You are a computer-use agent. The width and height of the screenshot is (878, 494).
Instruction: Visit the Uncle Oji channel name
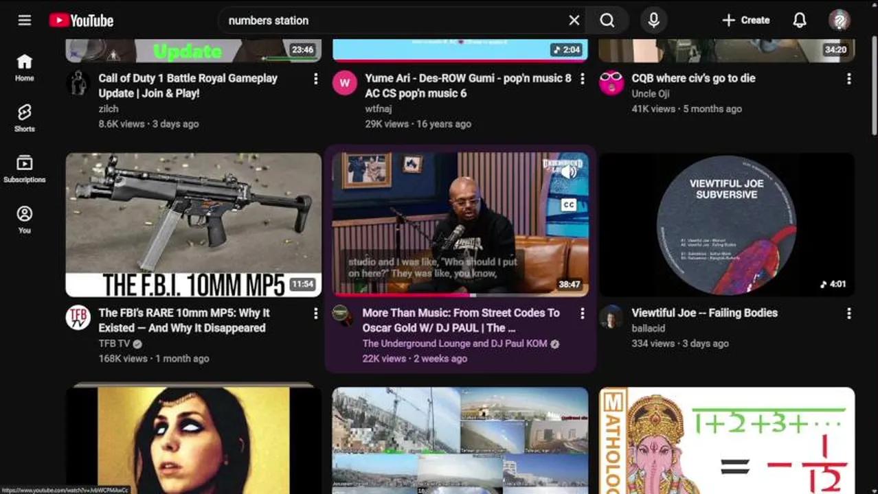click(650, 93)
